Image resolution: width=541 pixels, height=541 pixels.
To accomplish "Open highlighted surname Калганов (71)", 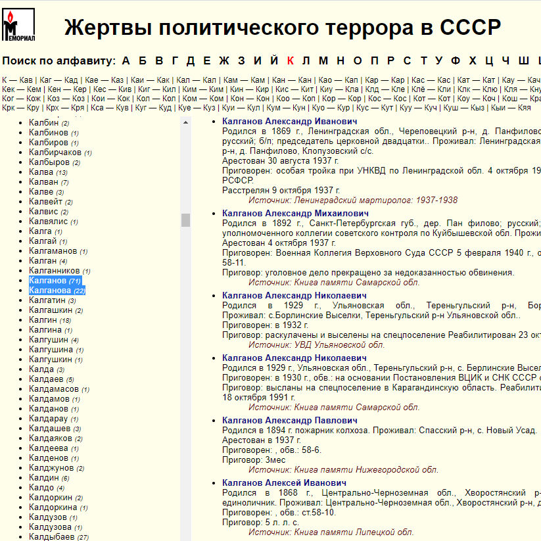I will pos(55,281).
